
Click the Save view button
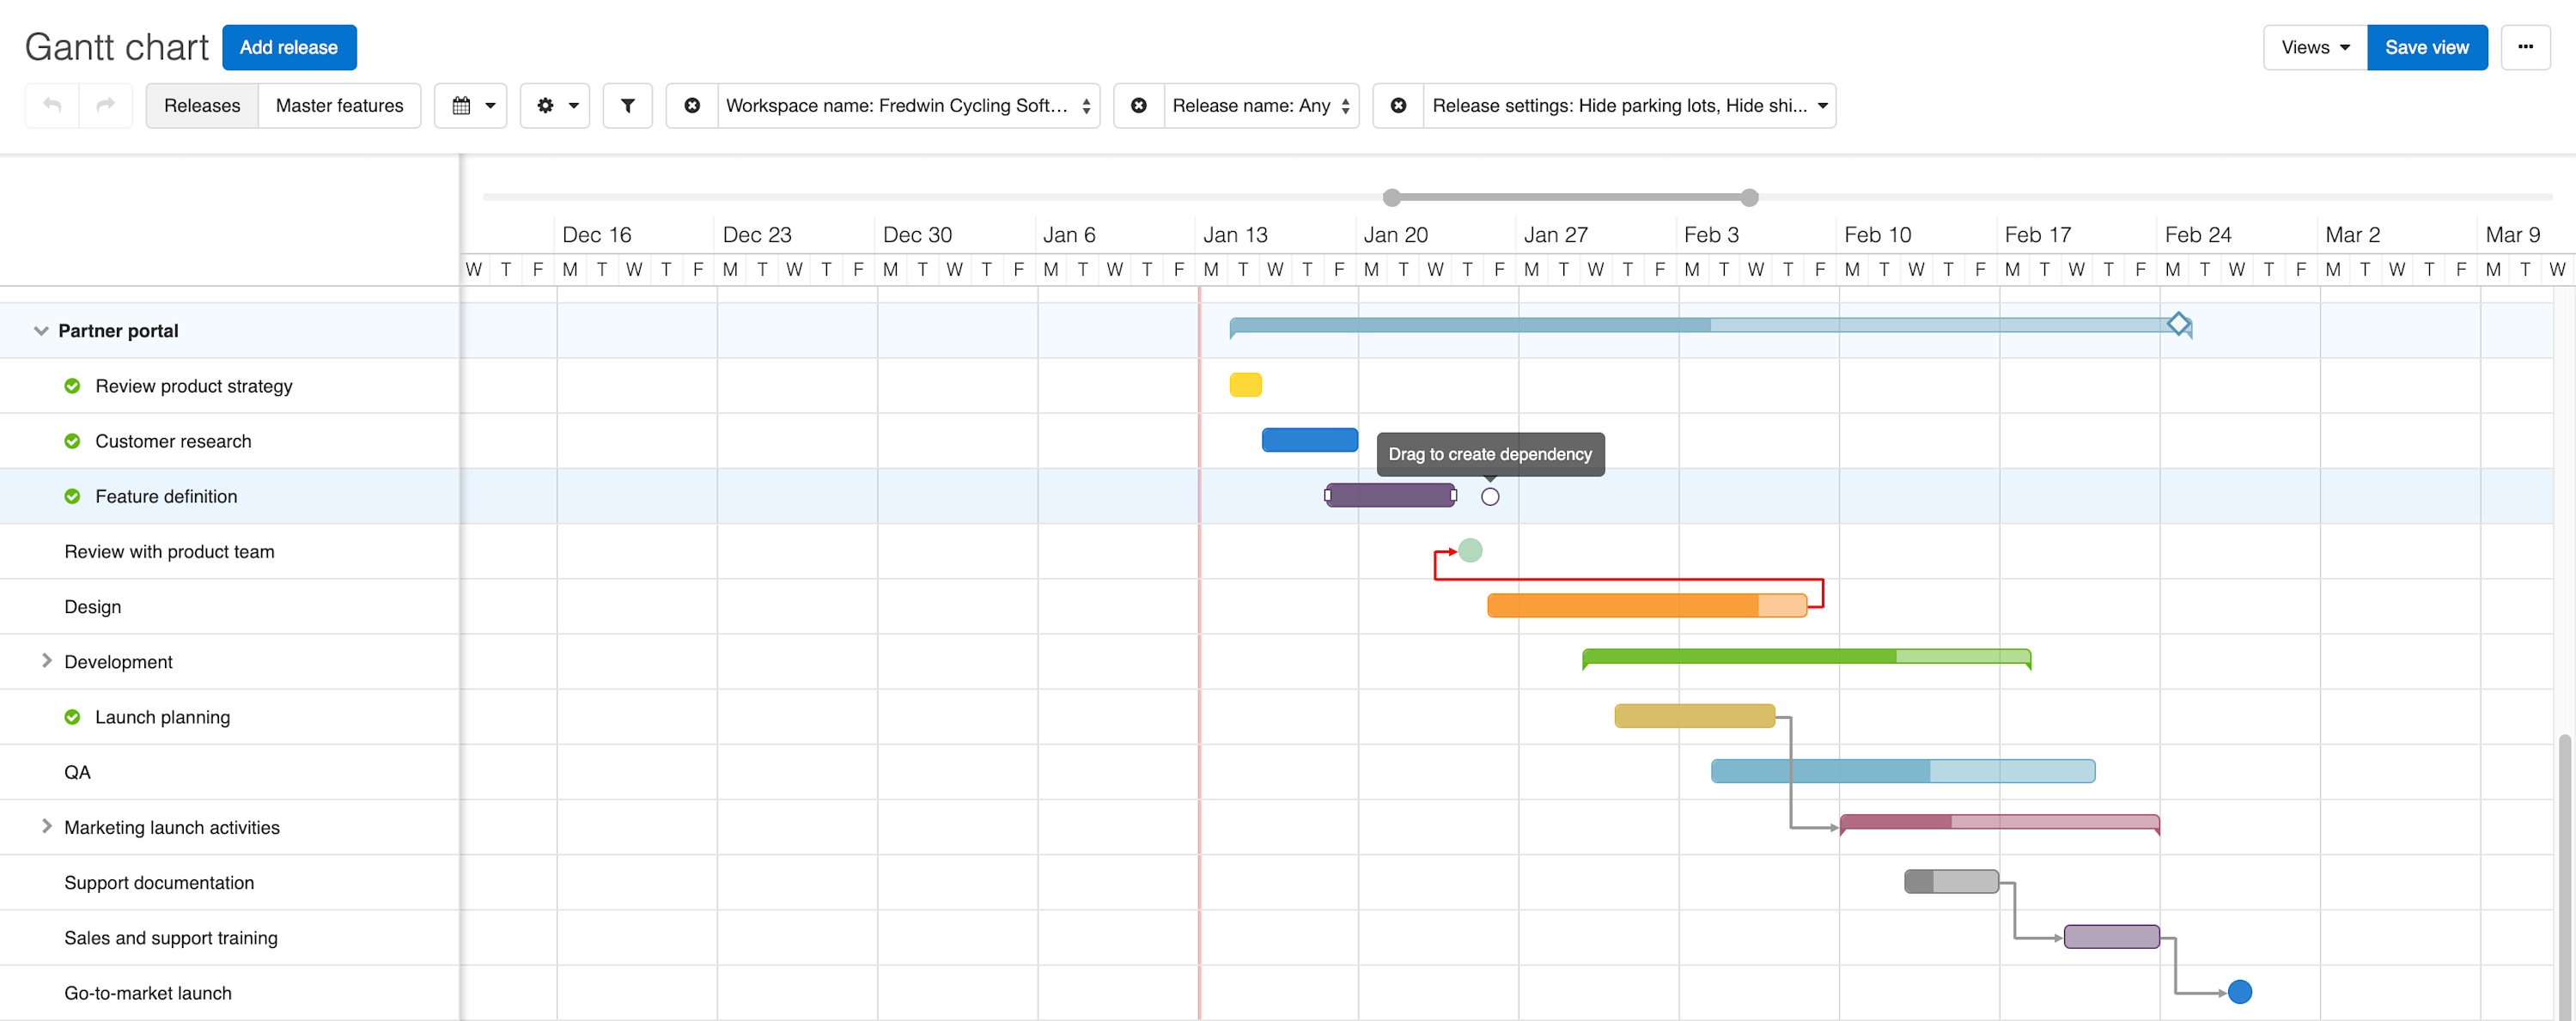pyautogui.click(x=2427, y=47)
